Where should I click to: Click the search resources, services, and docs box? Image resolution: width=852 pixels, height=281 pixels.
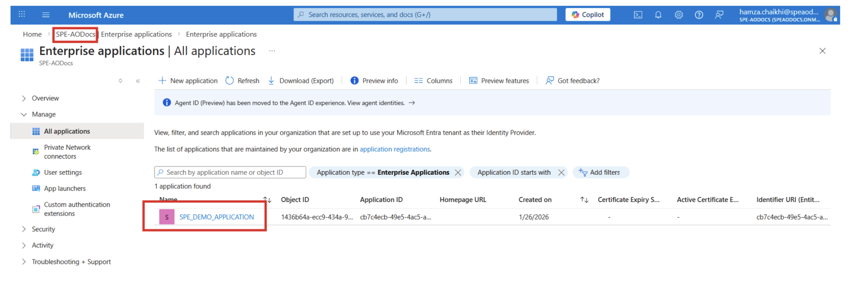point(425,15)
